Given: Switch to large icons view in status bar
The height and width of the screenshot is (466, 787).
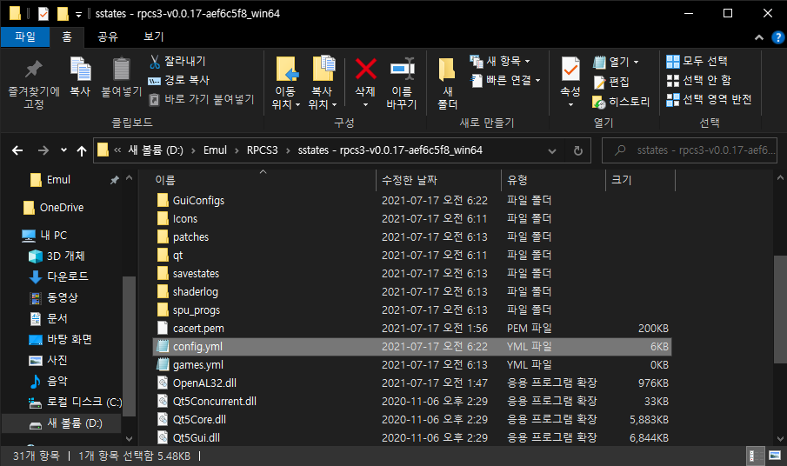Looking at the screenshot, I should [x=775, y=456].
